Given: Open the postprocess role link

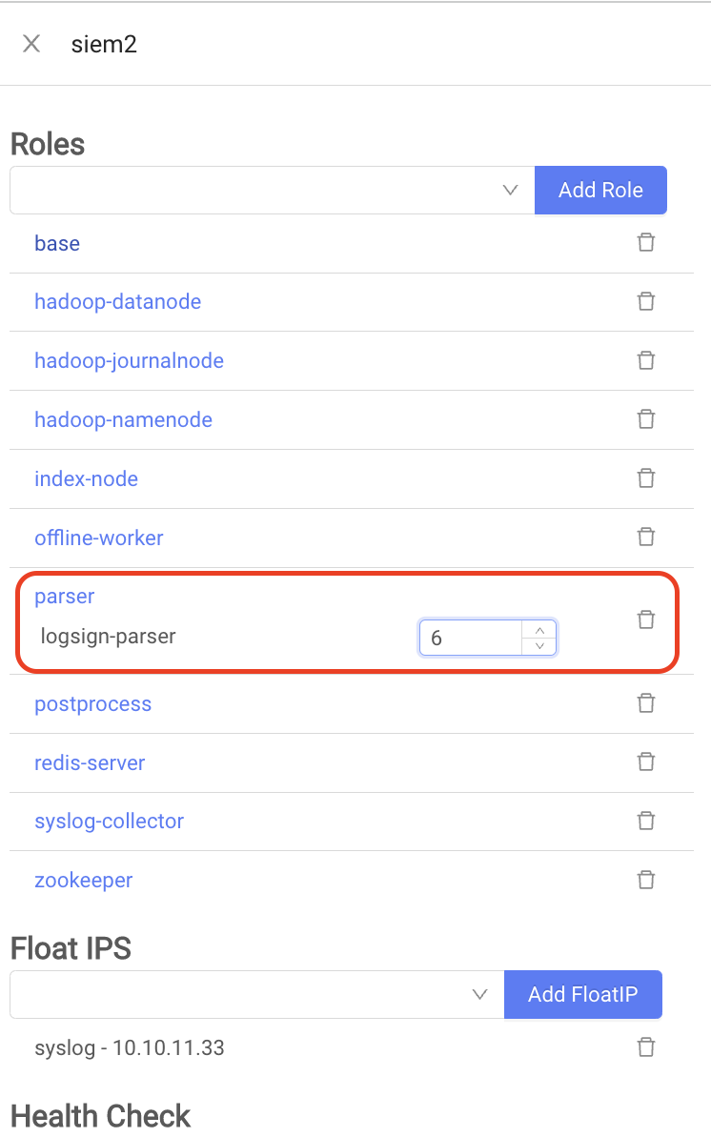Looking at the screenshot, I should pos(92,704).
